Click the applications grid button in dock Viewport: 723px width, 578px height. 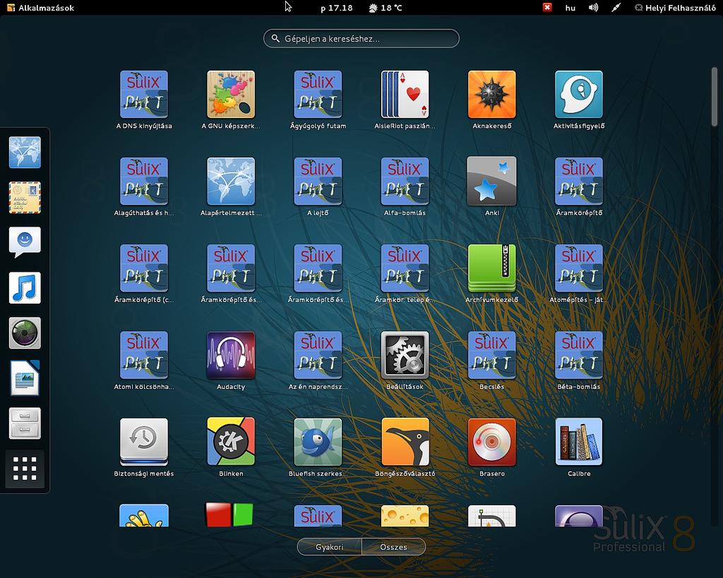tap(25, 469)
